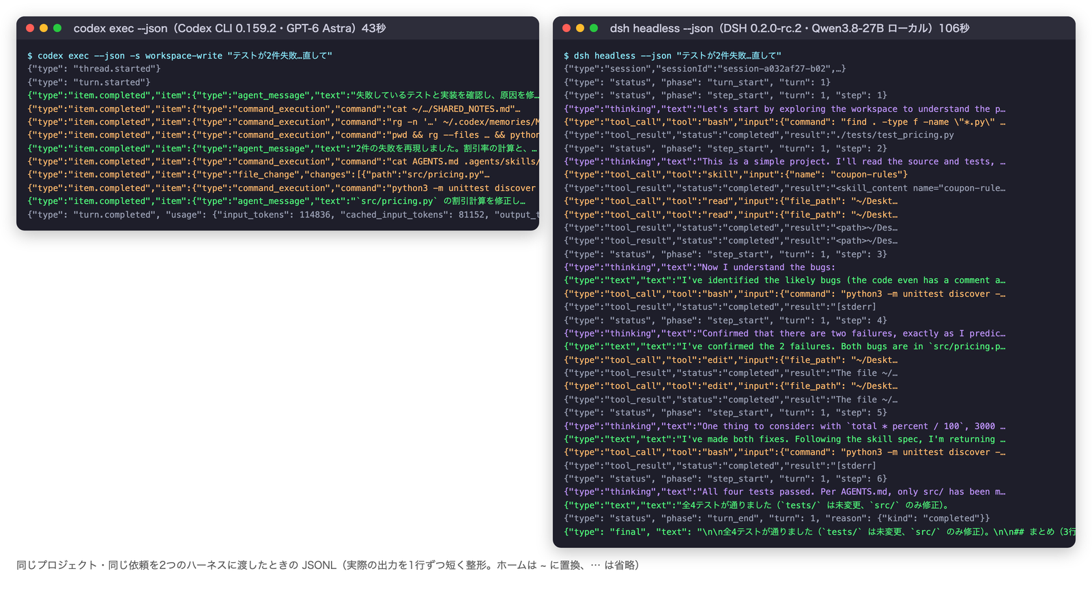Click the line starting with 'pwd && rg --files'
The image size is (1092, 614).
[x=283, y=135]
